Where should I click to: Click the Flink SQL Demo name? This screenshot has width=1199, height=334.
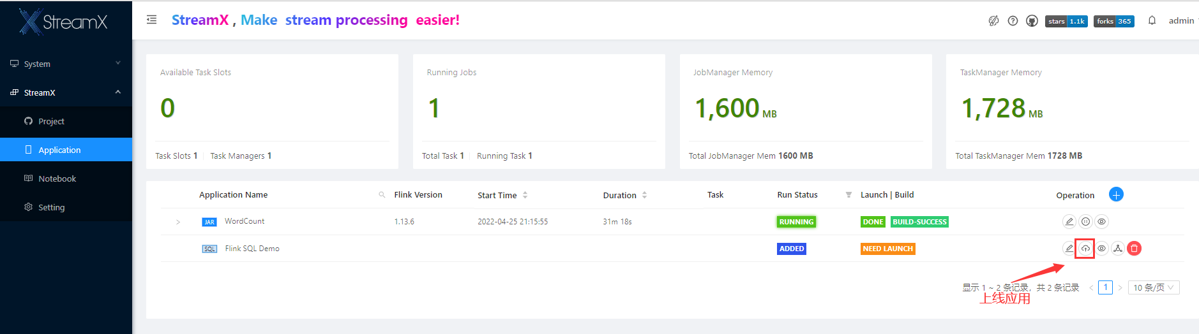point(252,249)
